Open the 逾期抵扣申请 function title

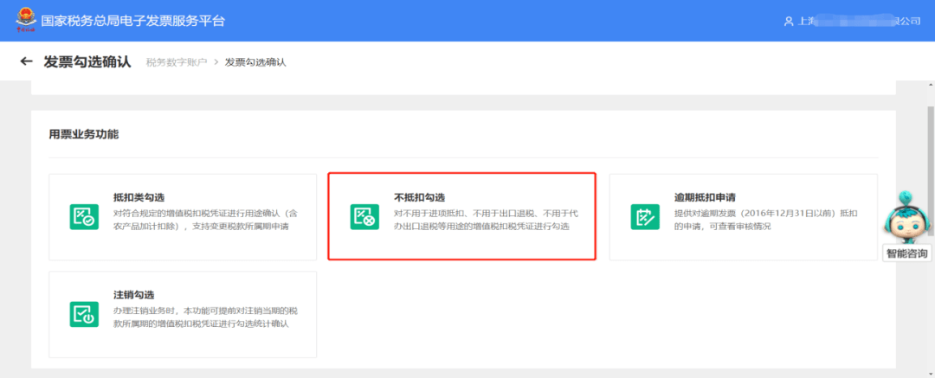(x=705, y=197)
